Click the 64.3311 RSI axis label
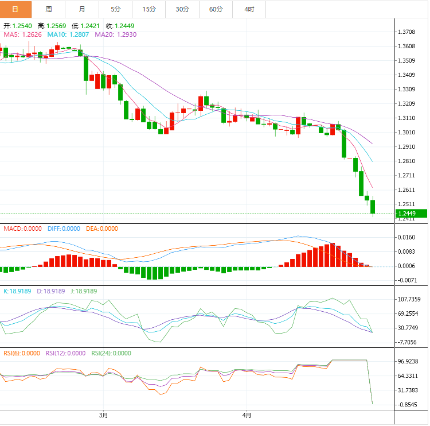Viewport: 430px width, 426px height. coord(408,375)
